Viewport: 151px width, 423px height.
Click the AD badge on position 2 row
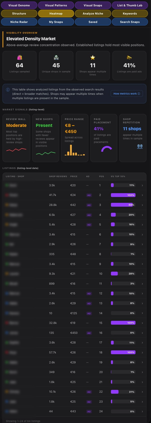(x=89, y=195)
